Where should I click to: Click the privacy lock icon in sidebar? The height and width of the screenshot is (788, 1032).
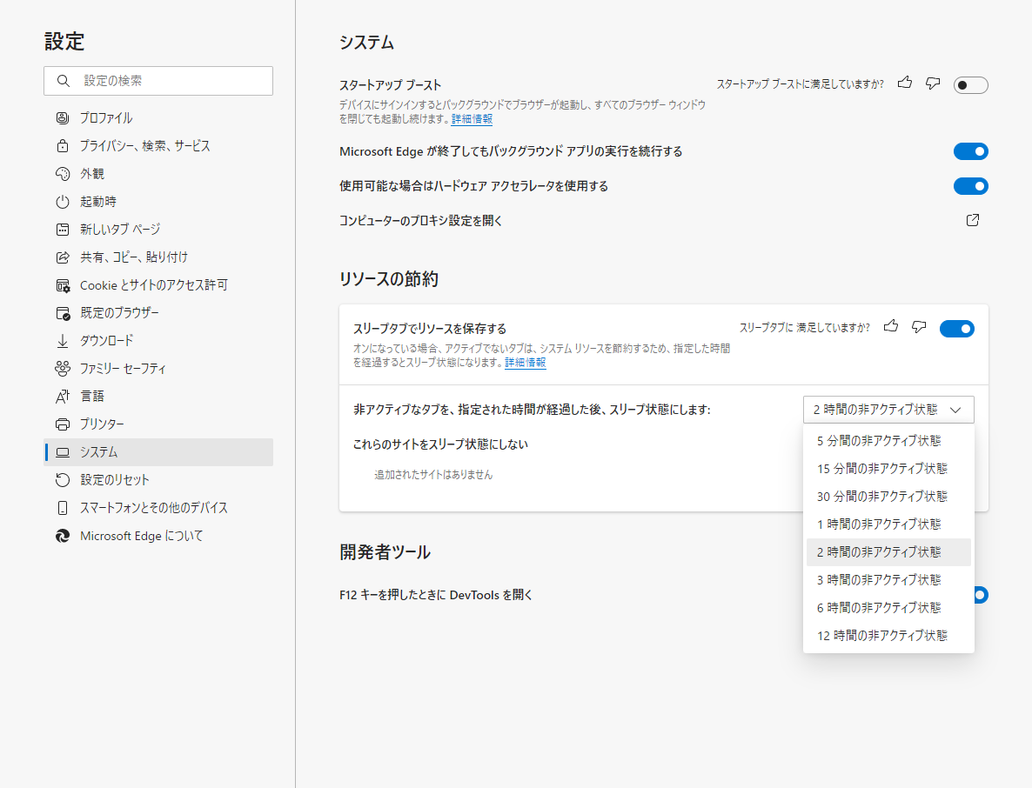tap(63, 146)
